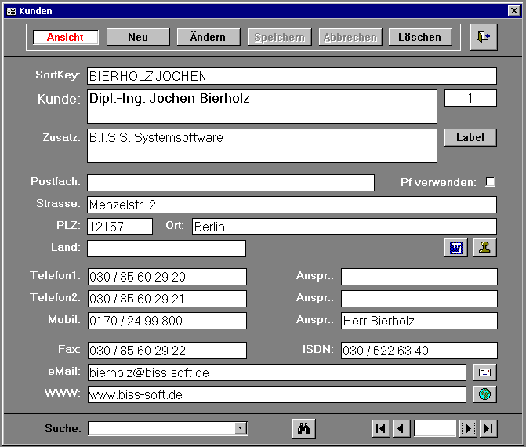Image resolution: width=526 pixels, height=447 pixels.
Task: Close the Kunden window
Action: 513,11
